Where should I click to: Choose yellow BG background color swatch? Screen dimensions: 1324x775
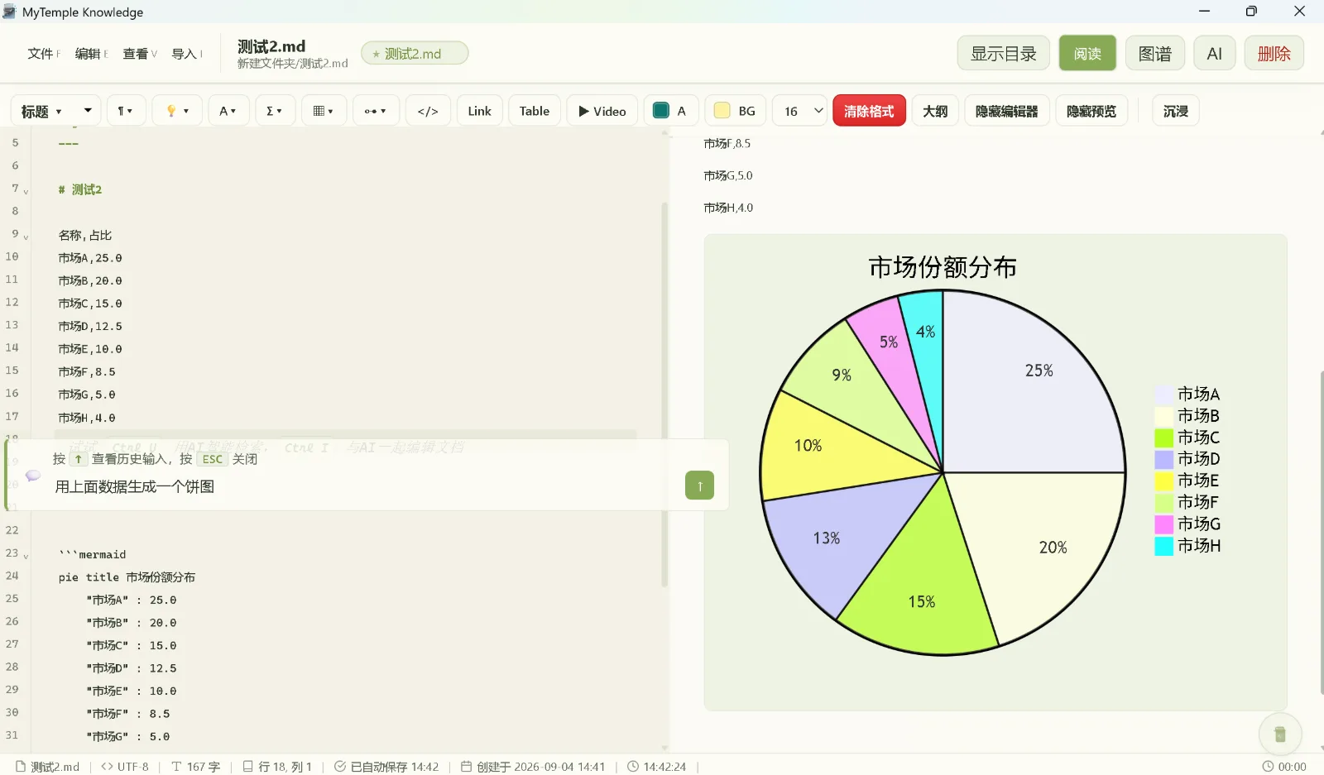pos(722,110)
